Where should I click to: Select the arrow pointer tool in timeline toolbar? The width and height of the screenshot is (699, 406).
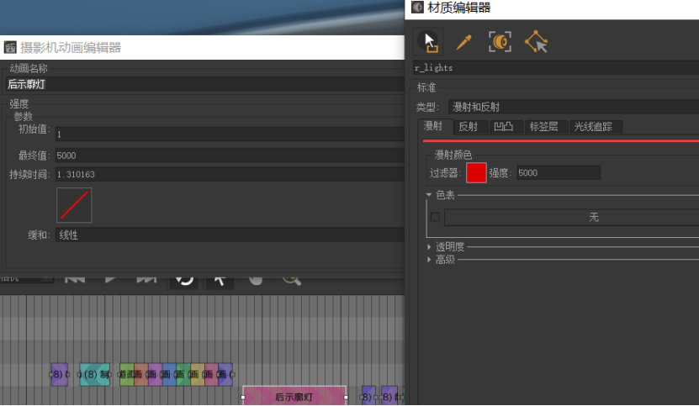pyautogui.click(x=220, y=278)
